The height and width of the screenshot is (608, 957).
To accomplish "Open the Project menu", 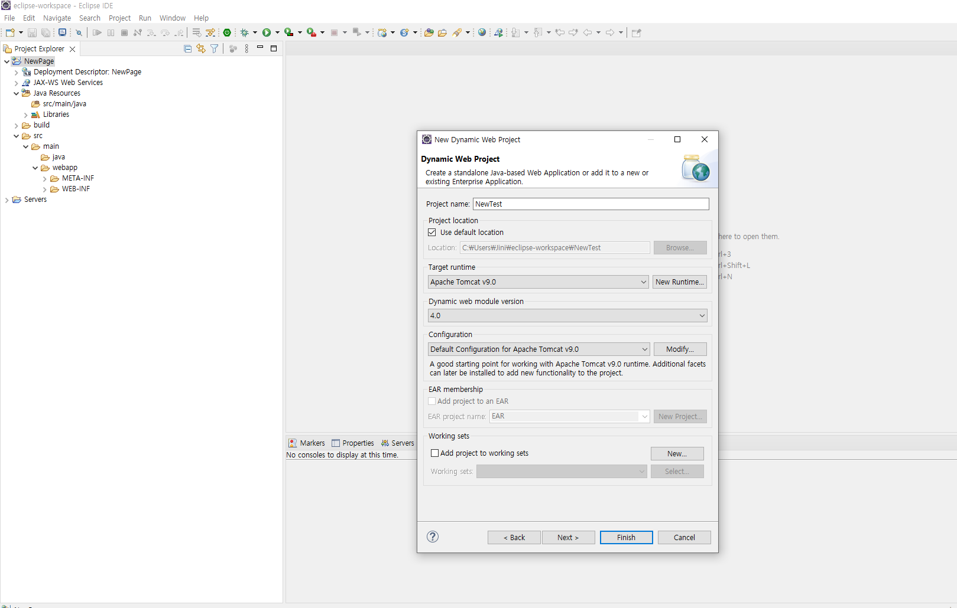I will [119, 18].
